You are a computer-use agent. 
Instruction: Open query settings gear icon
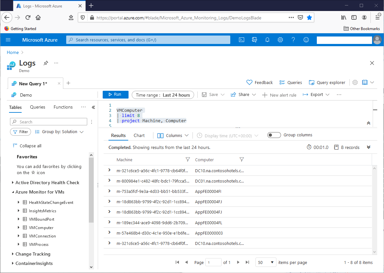[355, 82]
